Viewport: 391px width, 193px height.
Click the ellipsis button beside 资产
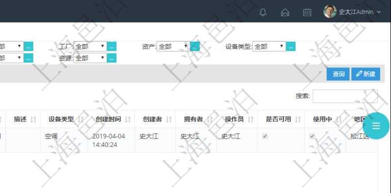195,46
